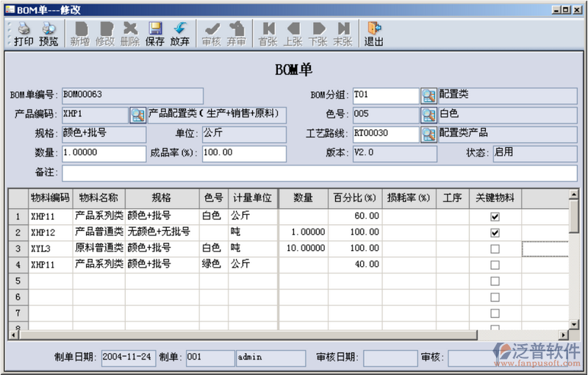Image resolution: width=588 pixels, height=375 pixels.
Task: Click the 打印 (Print) toolbar icon
Action: (24, 33)
